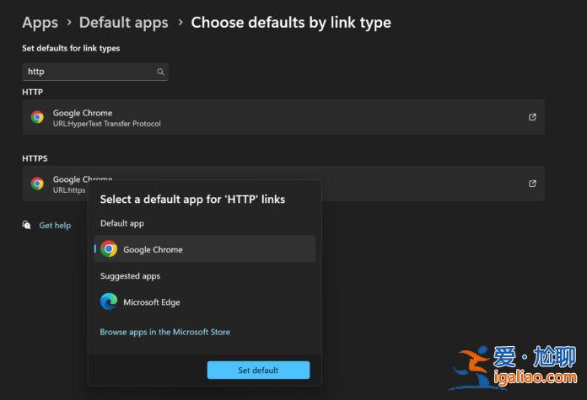Open the Get help link
The width and height of the screenshot is (587, 400).
[x=55, y=226]
